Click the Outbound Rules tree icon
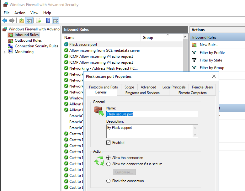245x191 pixels. [x=11, y=40]
